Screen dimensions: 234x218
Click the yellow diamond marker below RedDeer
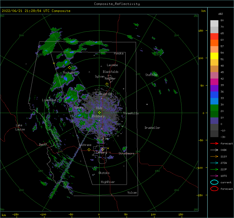[107, 84]
